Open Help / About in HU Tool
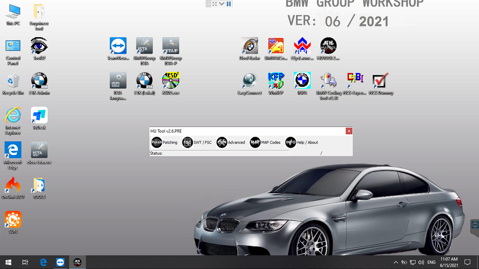The width and height of the screenshot is (479, 269). [x=301, y=143]
